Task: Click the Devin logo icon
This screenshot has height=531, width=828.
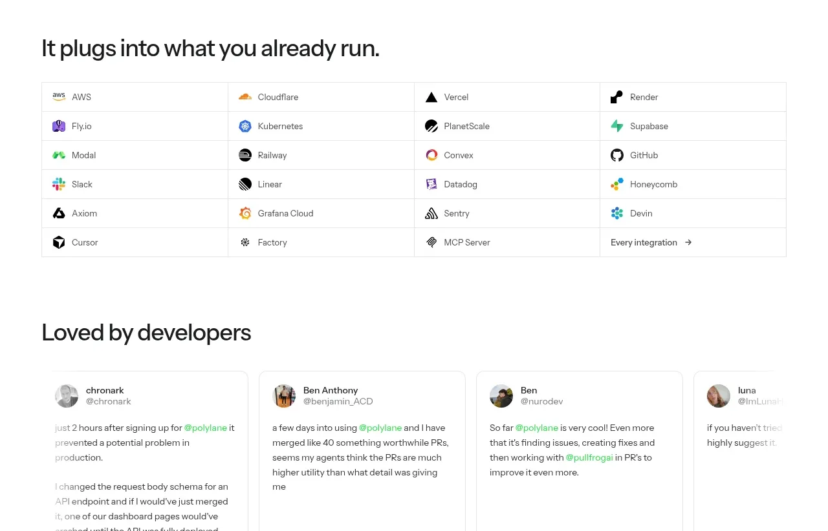Action: click(x=617, y=213)
